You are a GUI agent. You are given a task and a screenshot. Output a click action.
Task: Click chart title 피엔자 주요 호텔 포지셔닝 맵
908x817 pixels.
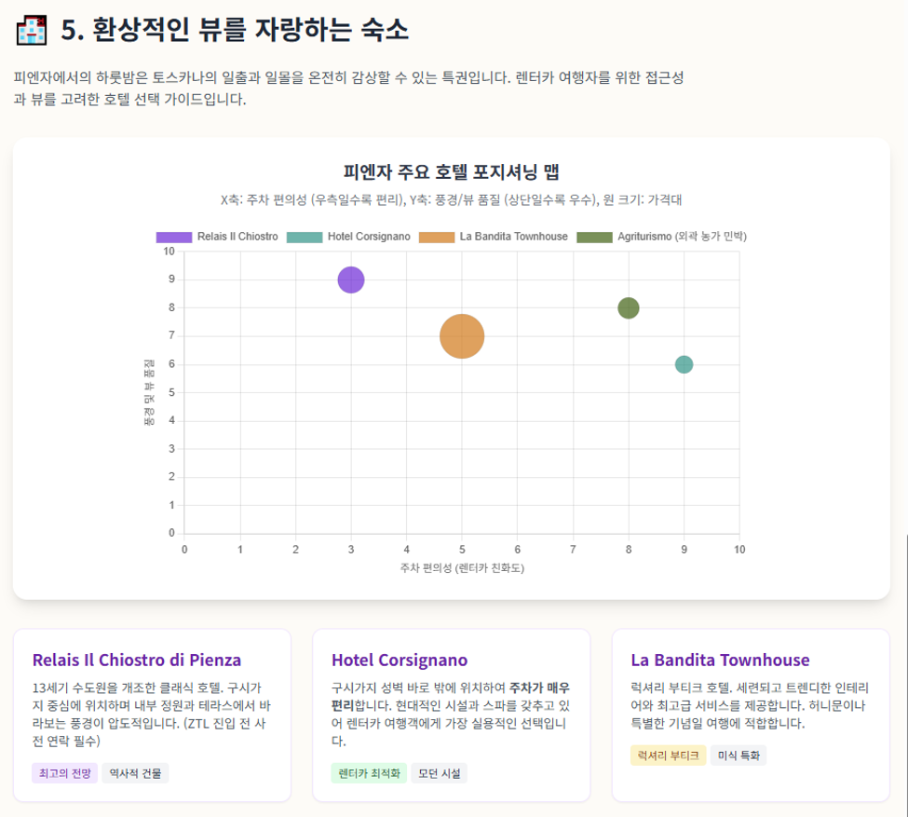[451, 171]
